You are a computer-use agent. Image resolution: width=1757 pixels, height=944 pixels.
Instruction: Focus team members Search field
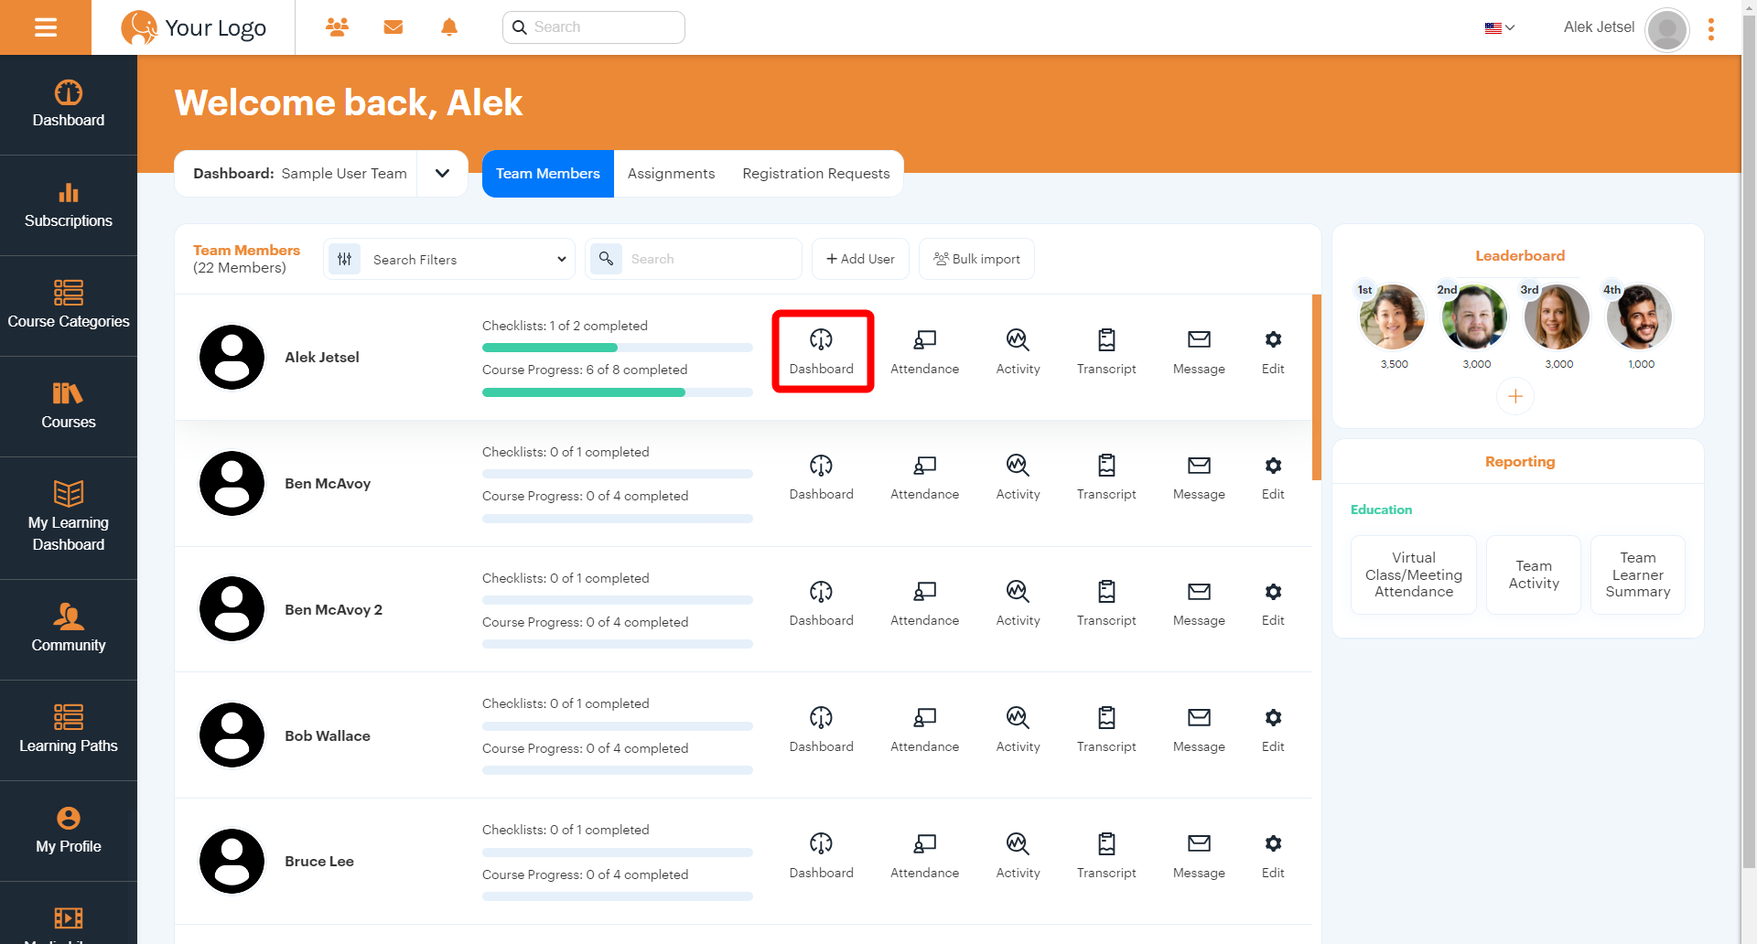(x=694, y=259)
